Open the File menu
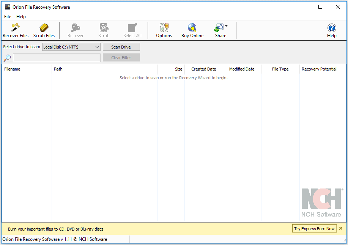 7,17
